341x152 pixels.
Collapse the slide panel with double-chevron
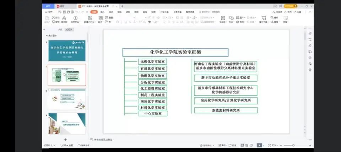44,30
